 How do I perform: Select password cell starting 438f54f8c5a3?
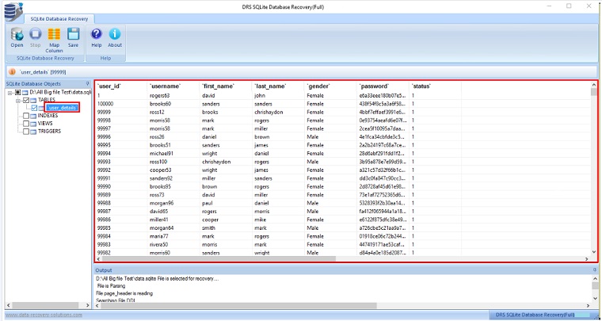point(383,104)
